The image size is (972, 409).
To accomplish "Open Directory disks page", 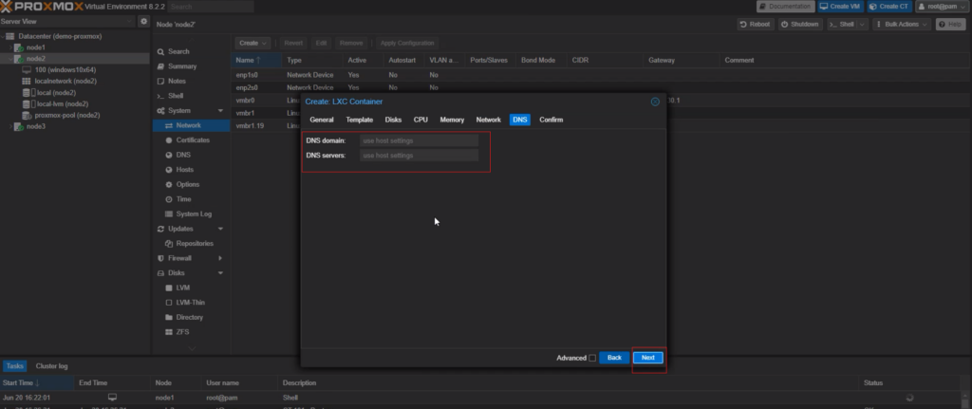I will point(191,317).
